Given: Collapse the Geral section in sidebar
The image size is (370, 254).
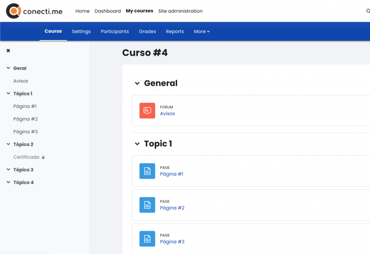Looking at the screenshot, I should click(8, 68).
